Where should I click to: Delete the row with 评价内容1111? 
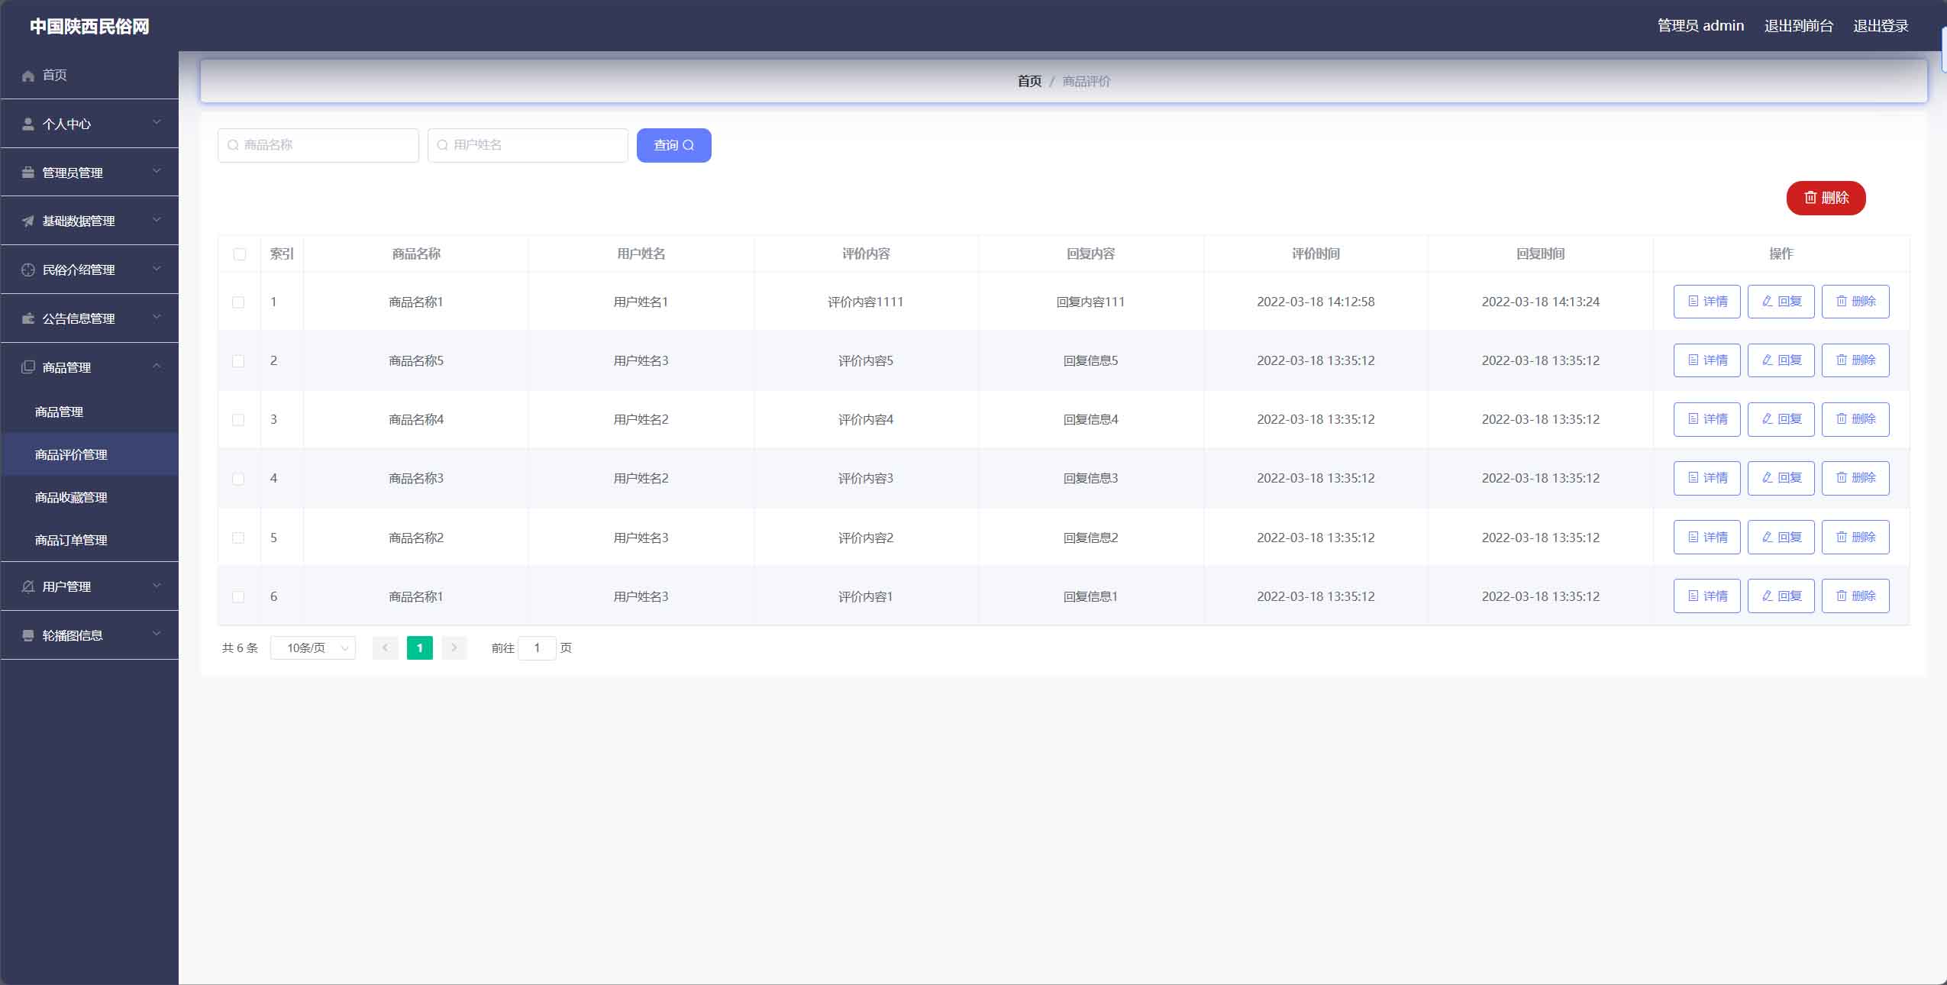(1855, 302)
